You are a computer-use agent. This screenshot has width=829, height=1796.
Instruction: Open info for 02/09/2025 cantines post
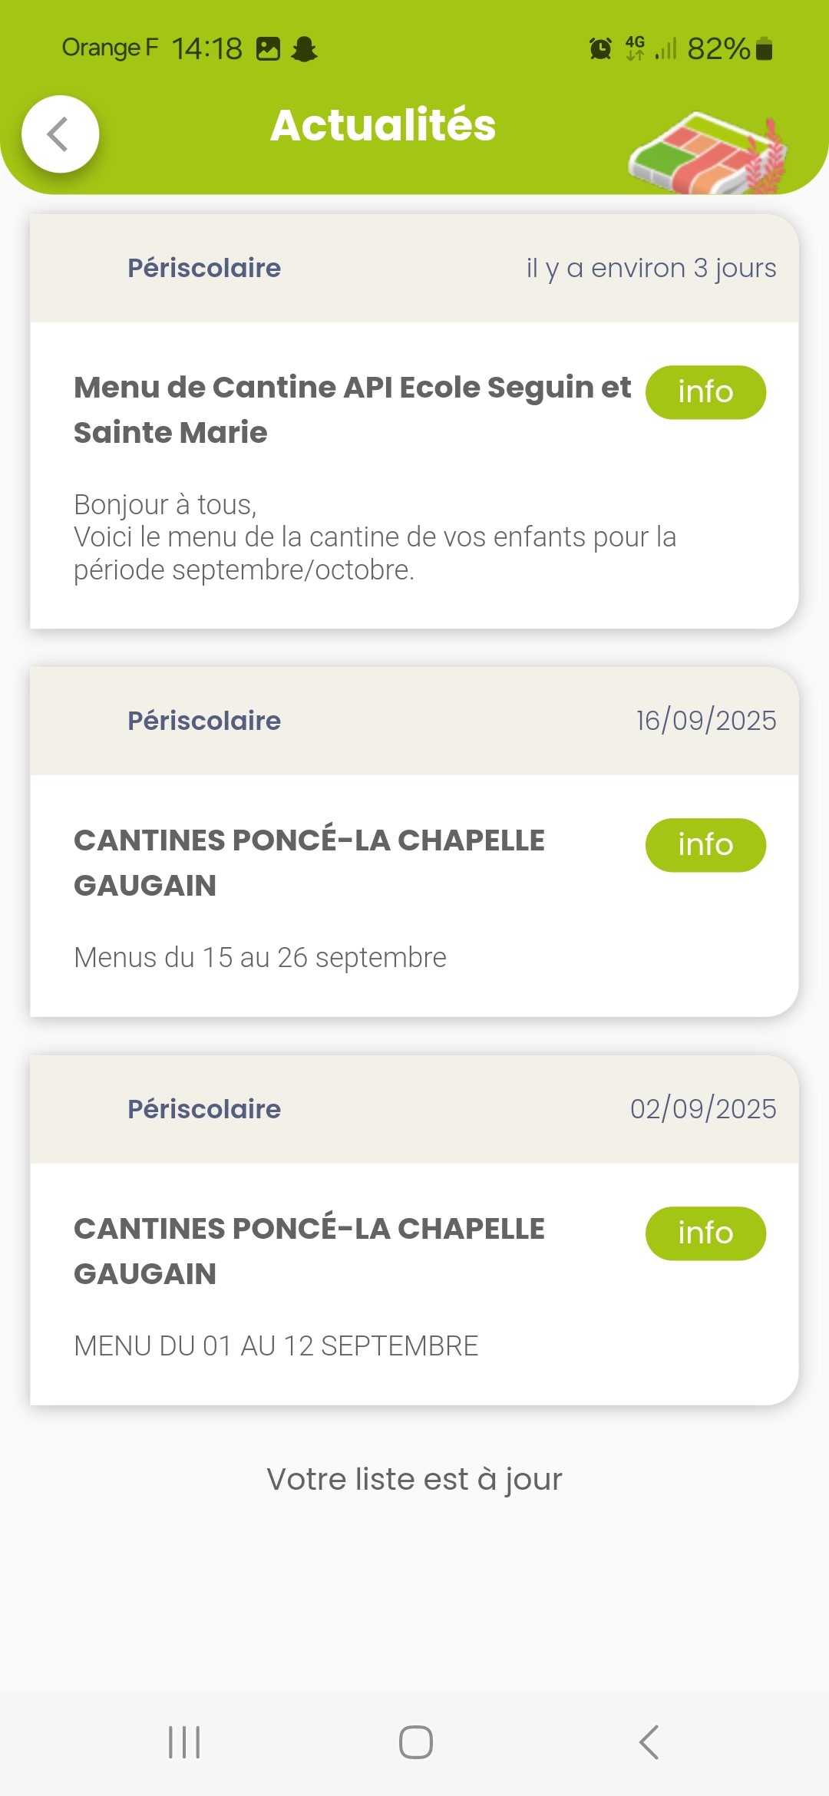pos(705,1233)
